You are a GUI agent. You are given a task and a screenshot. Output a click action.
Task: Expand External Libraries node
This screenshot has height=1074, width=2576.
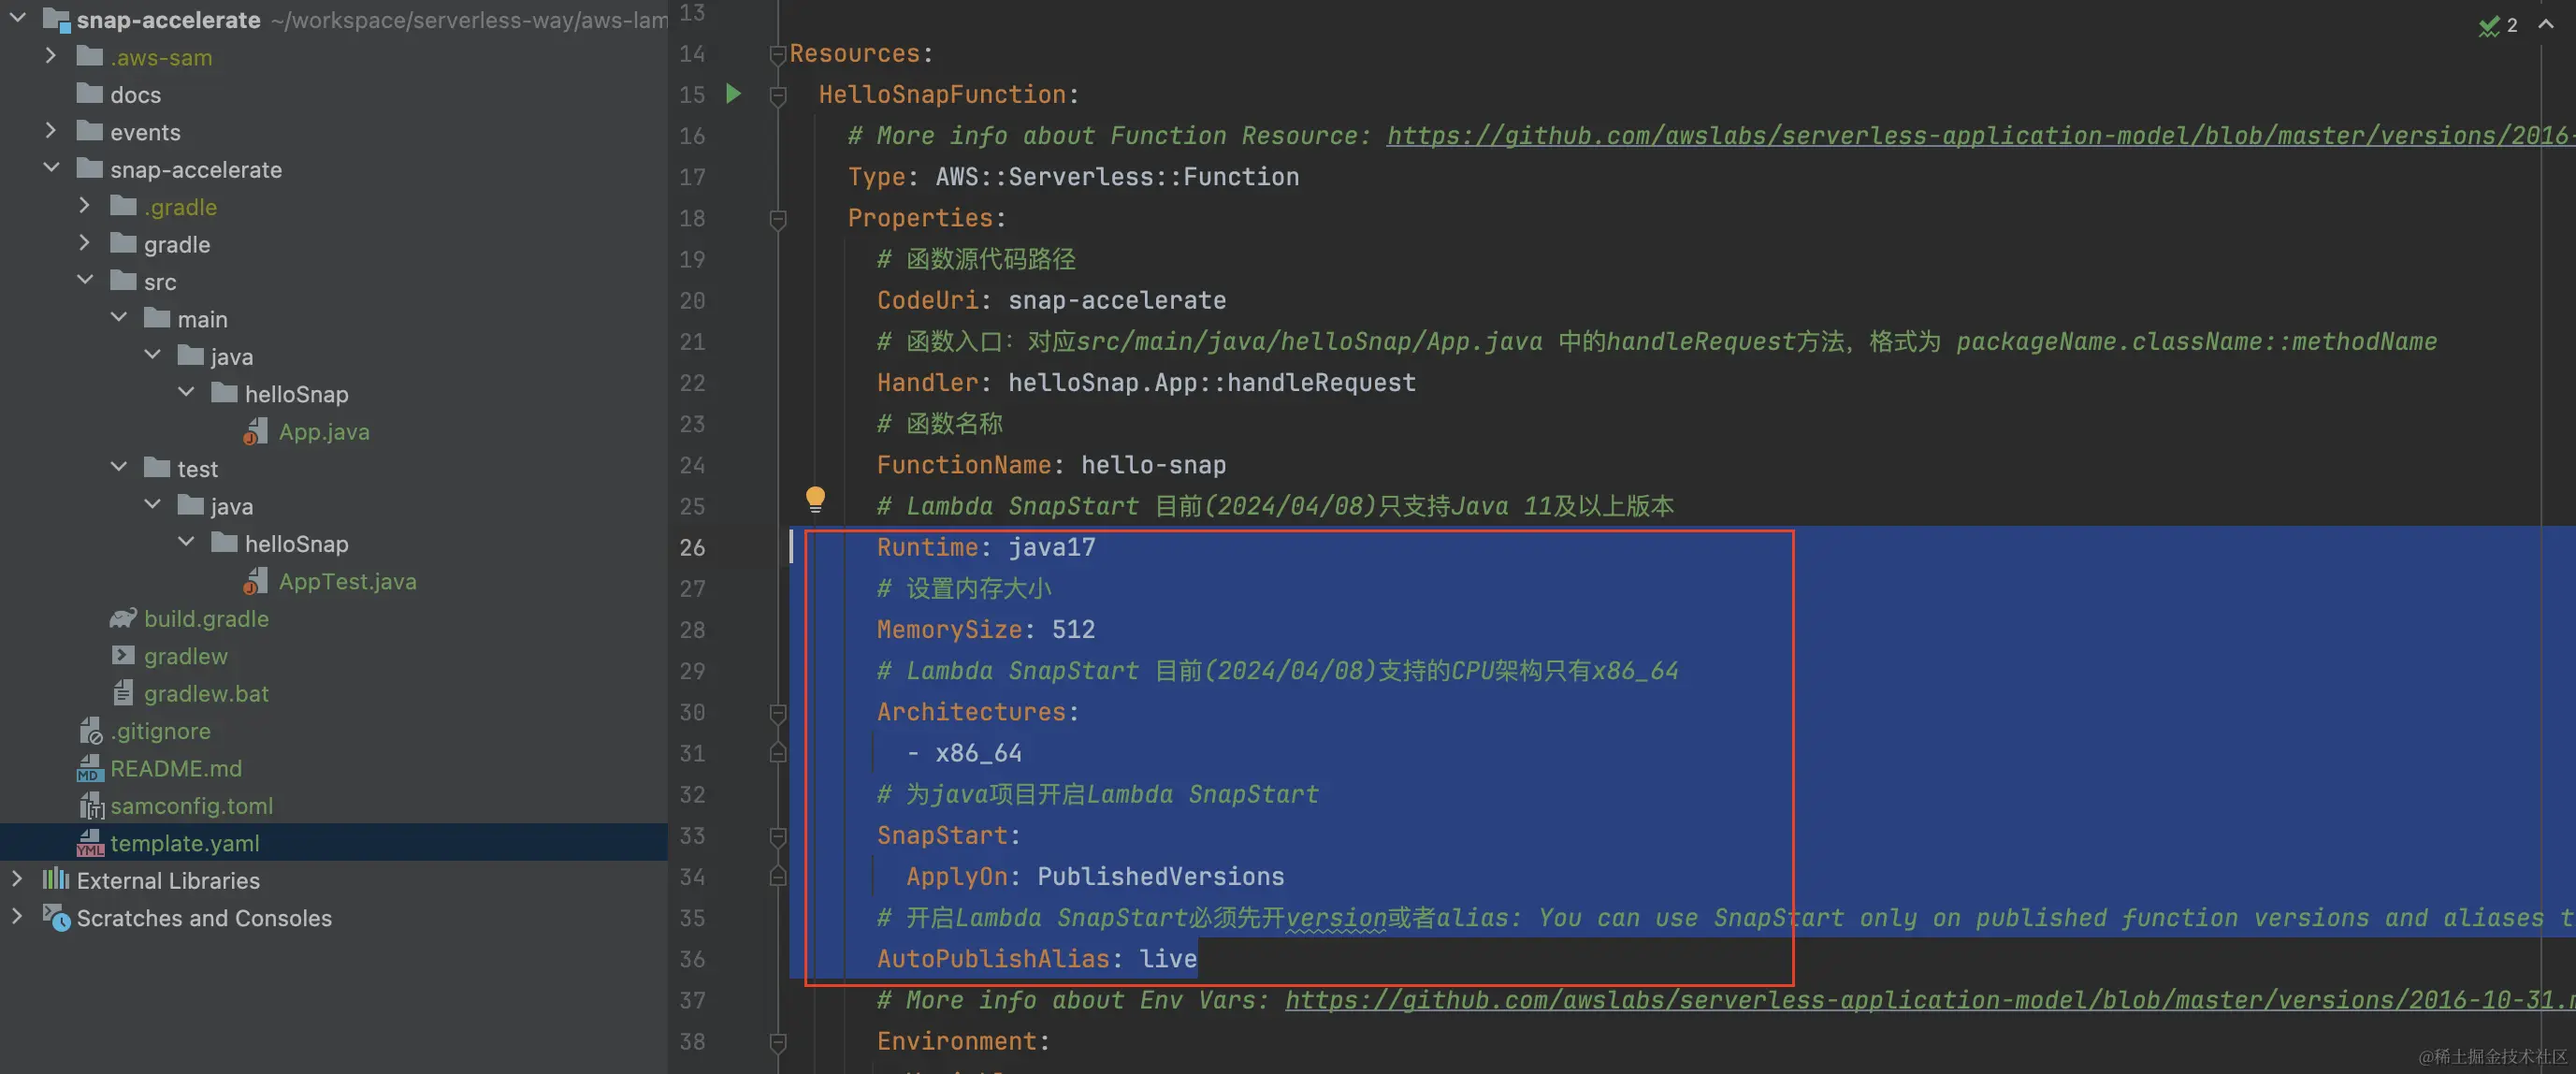16,880
